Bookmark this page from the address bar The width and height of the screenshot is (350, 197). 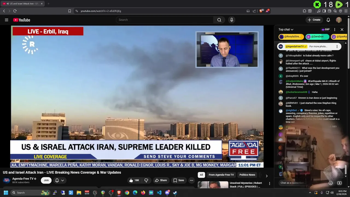(x=69, y=11)
